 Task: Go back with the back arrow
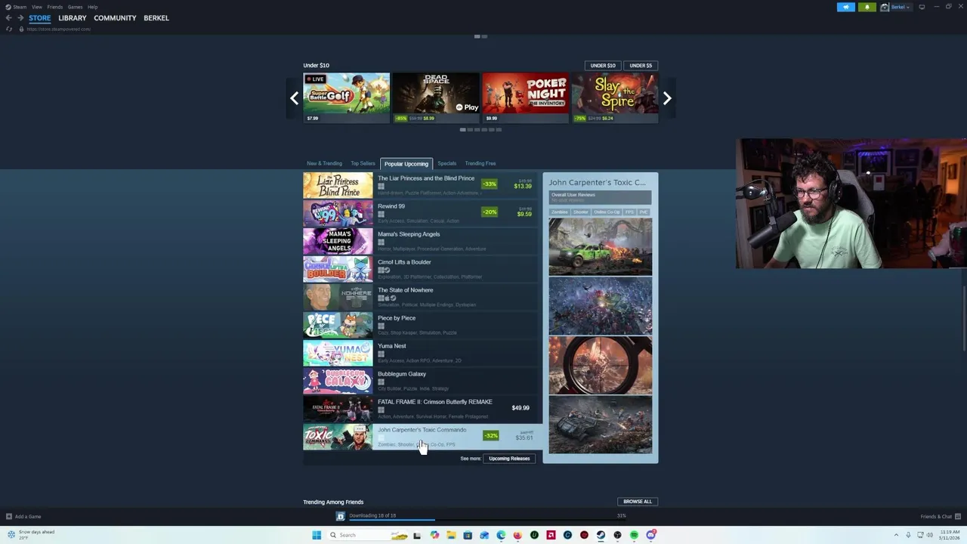click(x=9, y=17)
